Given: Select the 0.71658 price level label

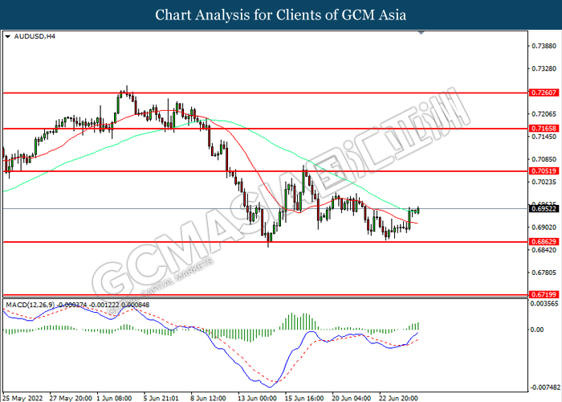Looking at the screenshot, I should [544, 129].
